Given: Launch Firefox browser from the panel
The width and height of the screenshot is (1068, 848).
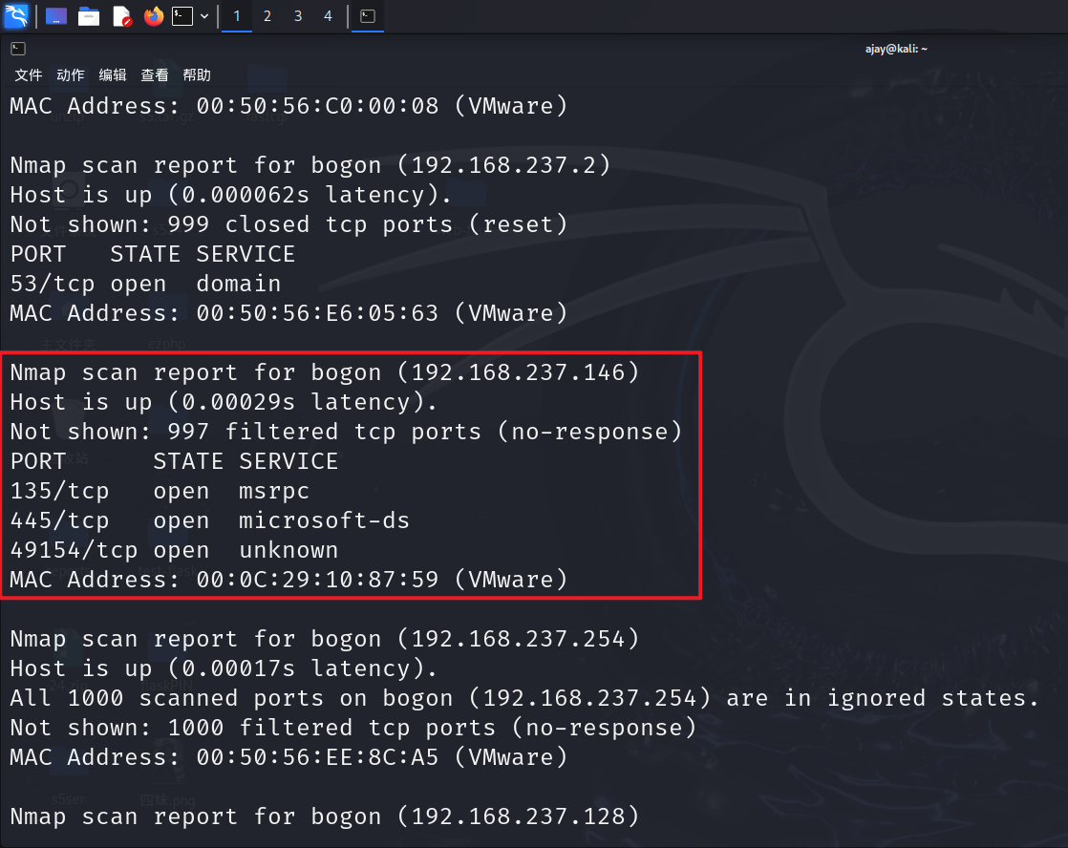Looking at the screenshot, I should [x=153, y=16].
